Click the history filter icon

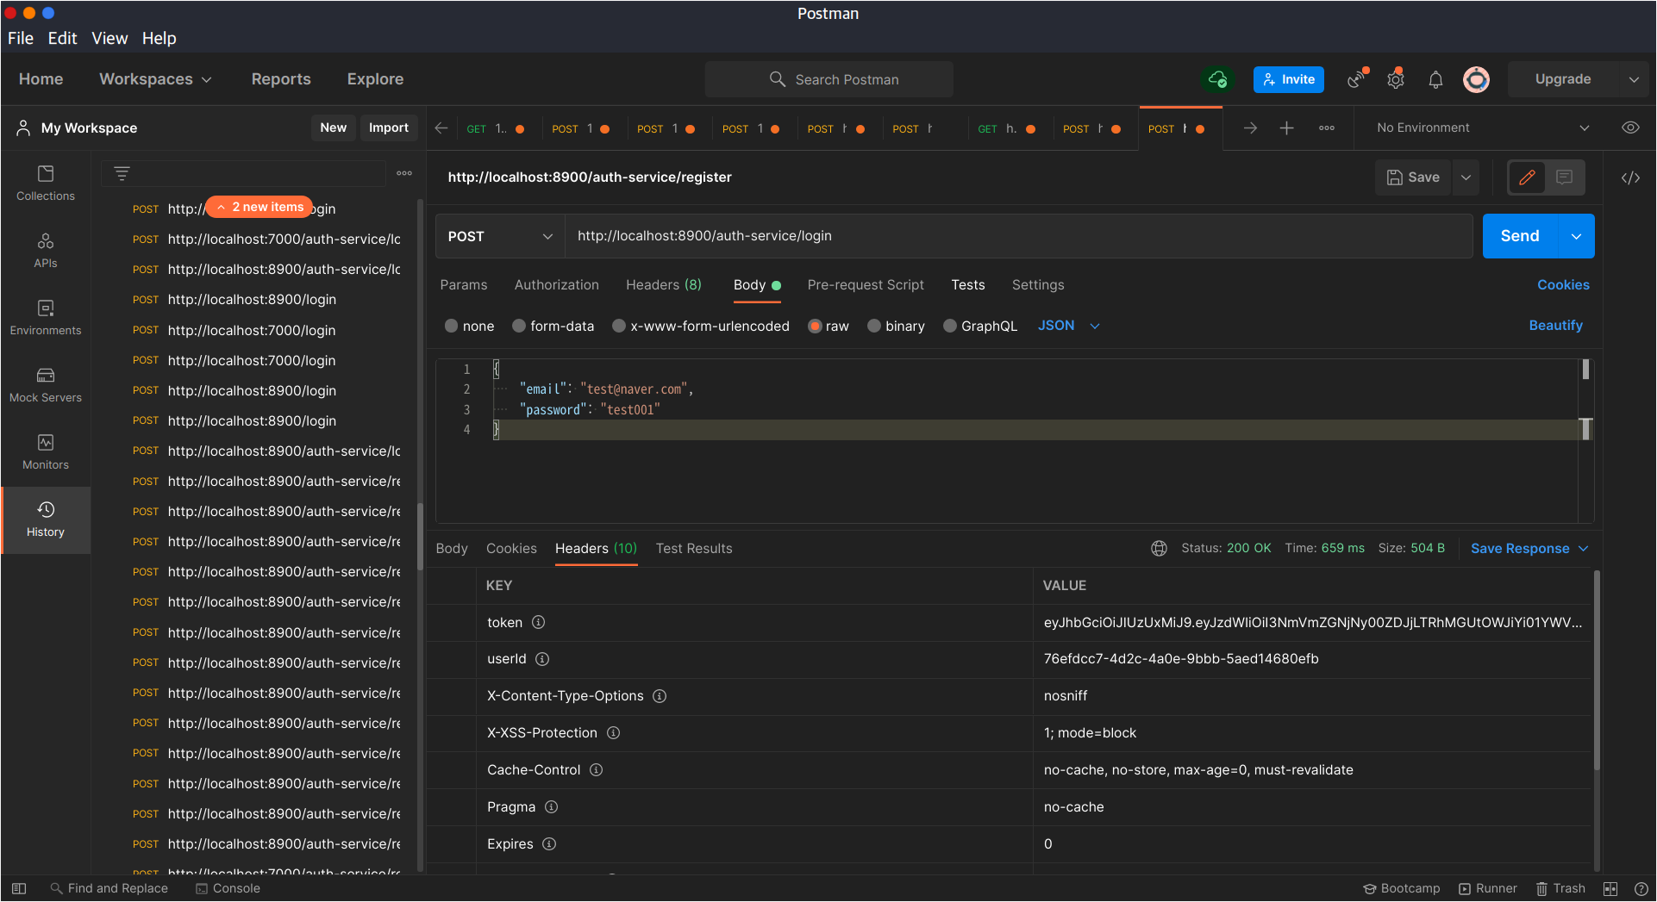[122, 173]
